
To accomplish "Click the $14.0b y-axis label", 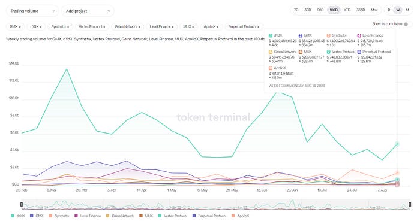I will tap(14, 63).
